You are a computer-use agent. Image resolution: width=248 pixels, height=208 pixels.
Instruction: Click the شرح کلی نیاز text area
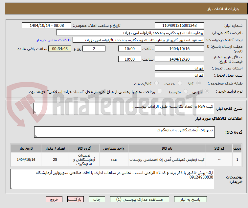click(x=124, y=108)
